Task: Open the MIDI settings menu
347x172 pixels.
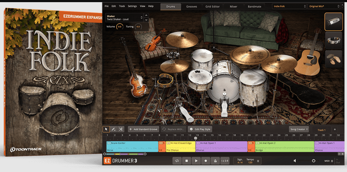Action: pyautogui.click(x=328, y=161)
